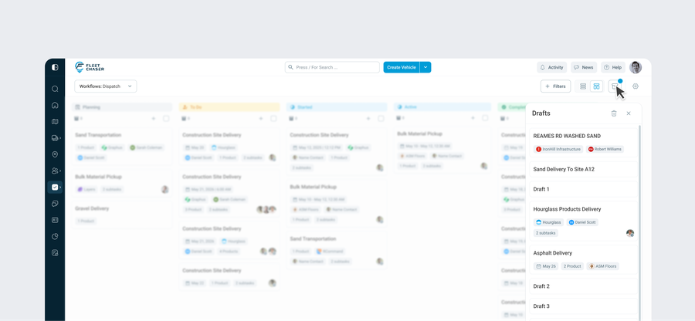Select the To Do column header
This screenshot has width=695, height=321.
(229, 107)
